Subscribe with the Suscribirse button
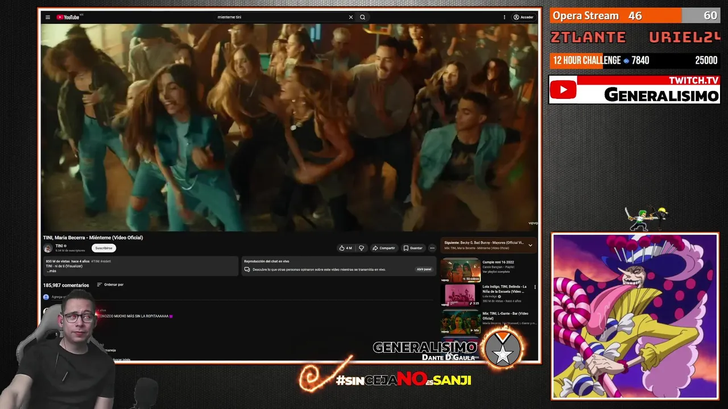 (x=104, y=248)
